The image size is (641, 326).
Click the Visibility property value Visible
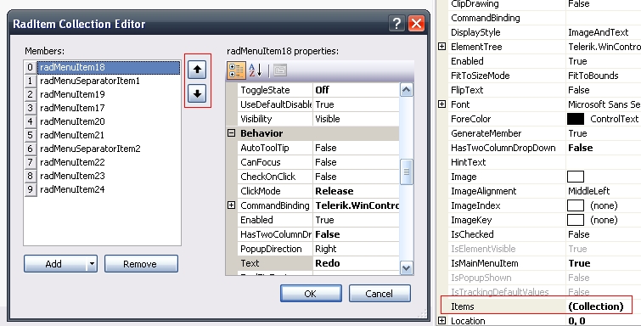[x=357, y=119]
